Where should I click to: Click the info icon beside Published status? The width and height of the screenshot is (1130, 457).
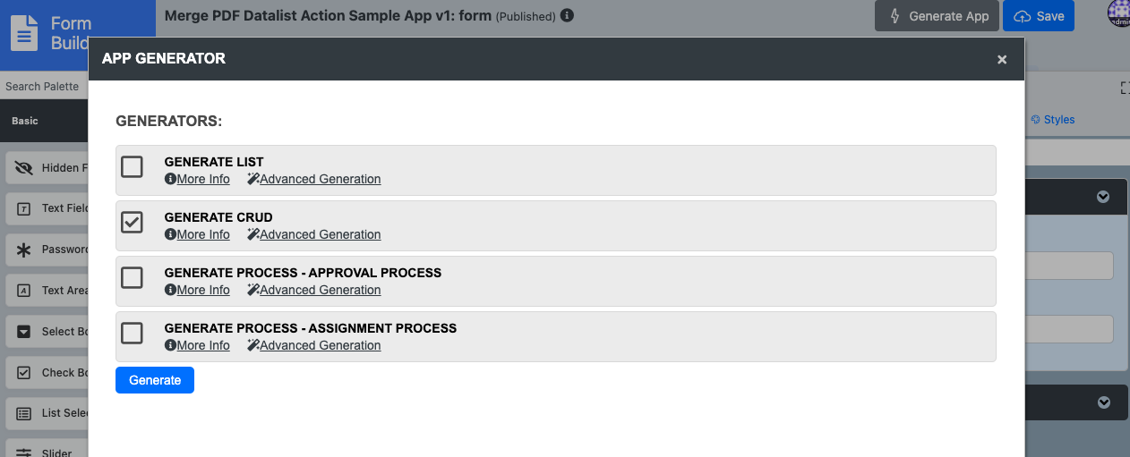tap(567, 16)
